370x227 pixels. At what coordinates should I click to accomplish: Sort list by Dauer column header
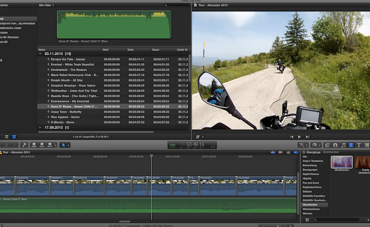[x=156, y=49]
